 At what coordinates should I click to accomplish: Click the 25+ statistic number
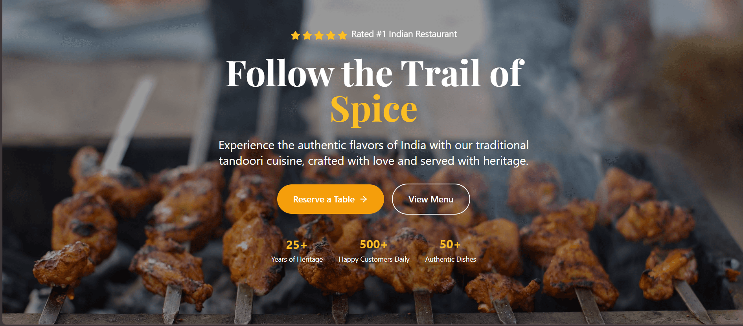pyautogui.click(x=296, y=245)
